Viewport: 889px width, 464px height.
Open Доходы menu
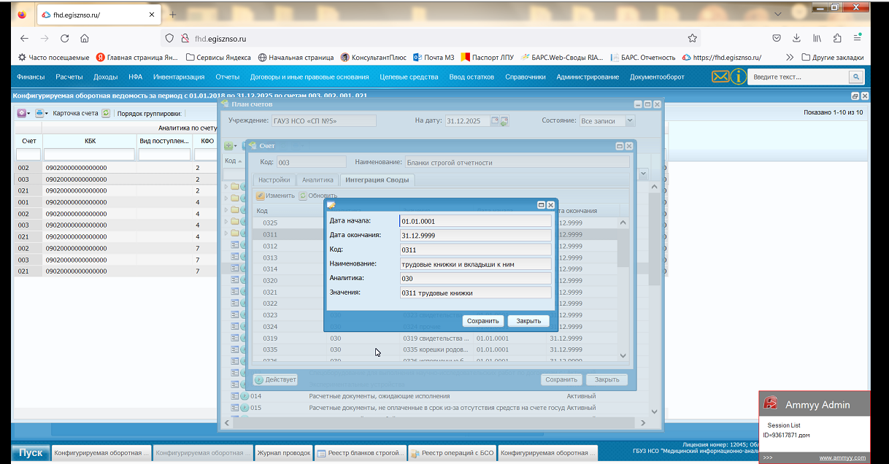click(x=106, y=77)
